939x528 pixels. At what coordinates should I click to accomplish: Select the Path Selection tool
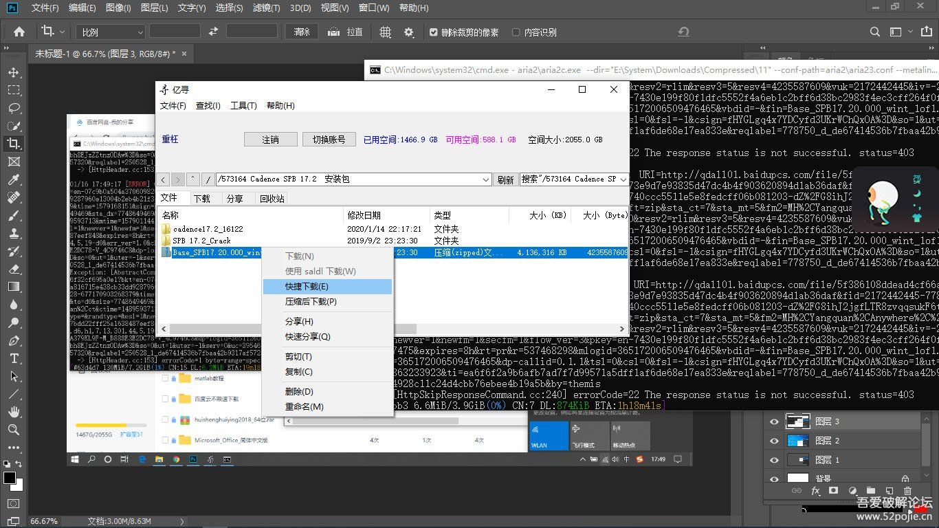[14, 376]
